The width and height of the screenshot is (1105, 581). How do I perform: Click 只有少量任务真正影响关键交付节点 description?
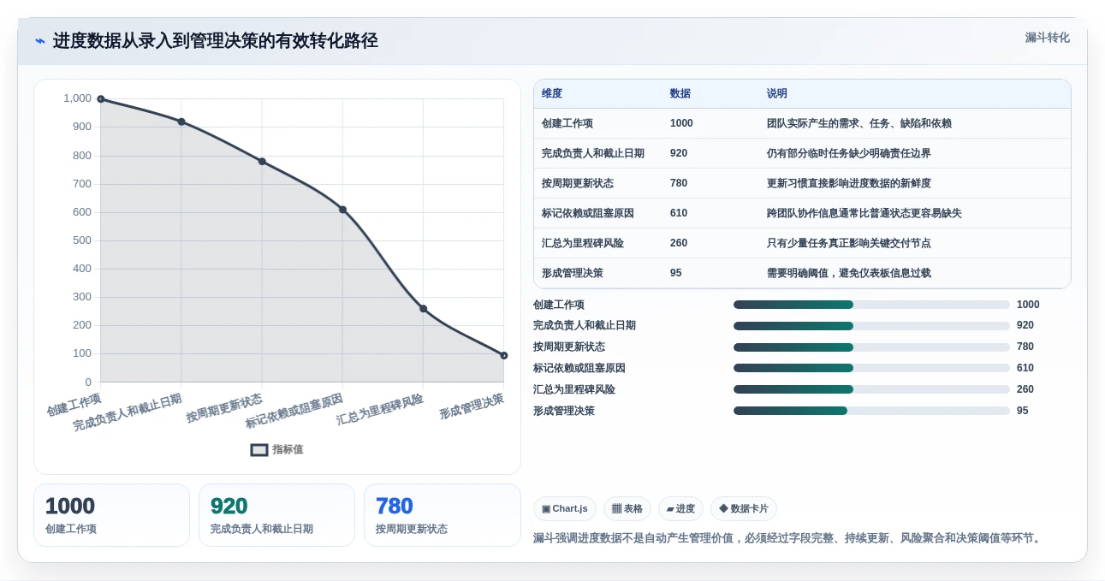point(849,243)
